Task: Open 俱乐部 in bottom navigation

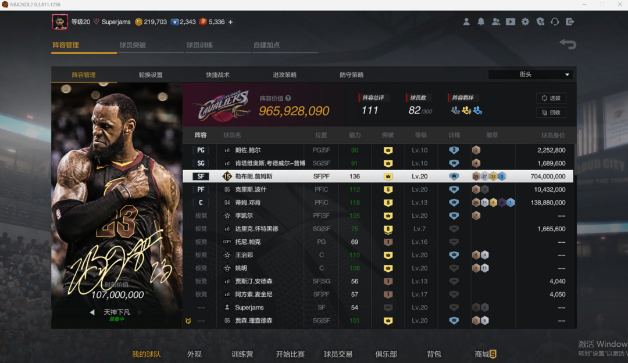Action: tap(386, 354)
